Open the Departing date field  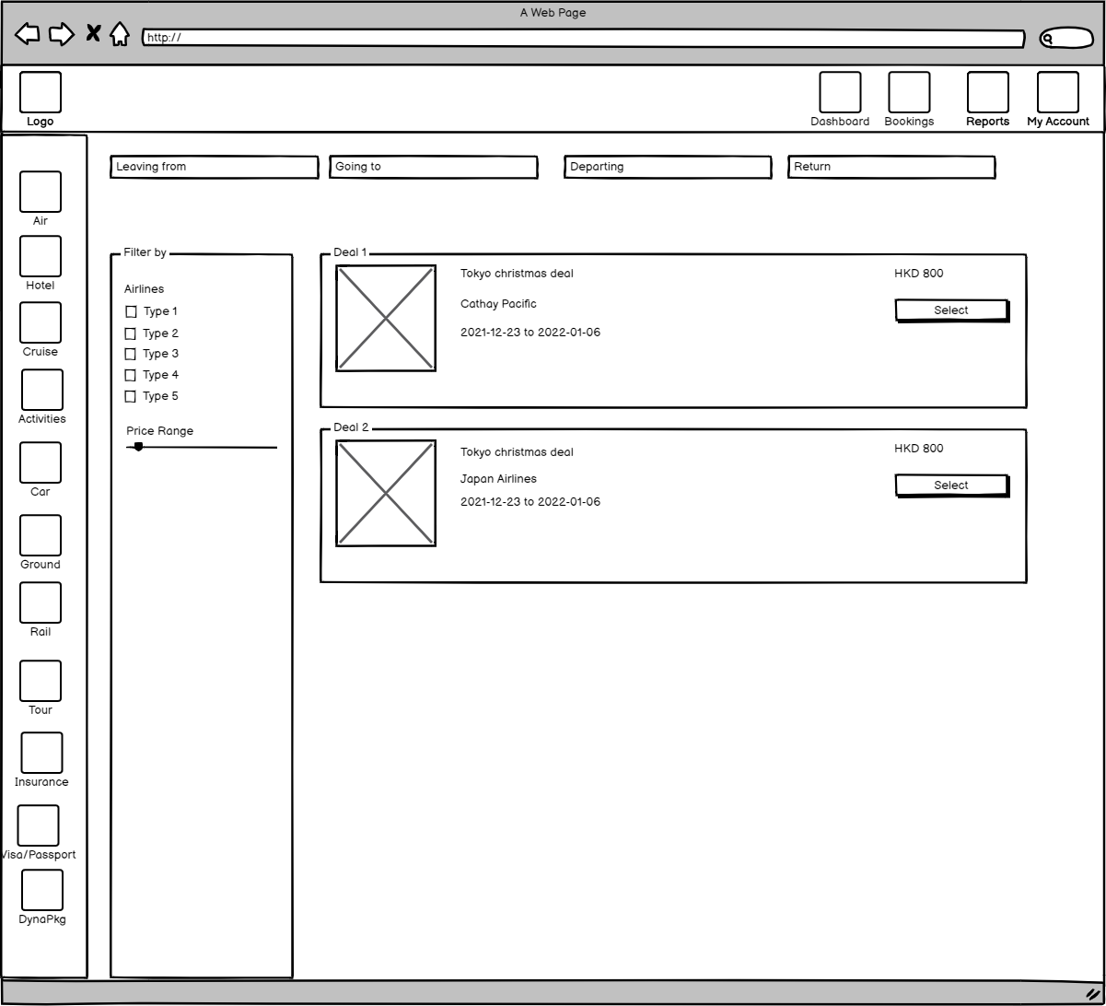(x=668, y=167)
